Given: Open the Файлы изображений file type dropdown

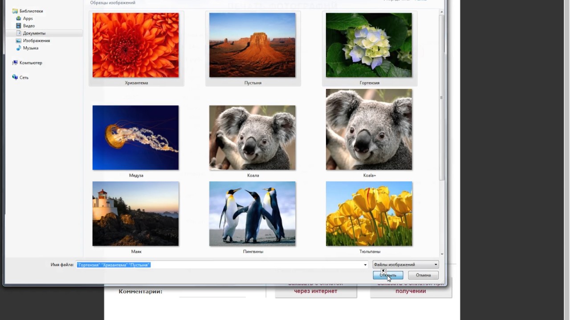Looking at the screenshot, I should pos(405,265).
